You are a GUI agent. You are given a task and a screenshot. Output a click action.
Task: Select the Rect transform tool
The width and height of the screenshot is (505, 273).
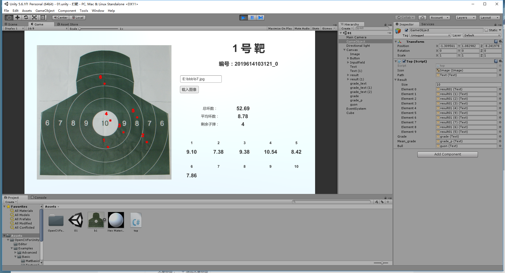coord(43,17)
